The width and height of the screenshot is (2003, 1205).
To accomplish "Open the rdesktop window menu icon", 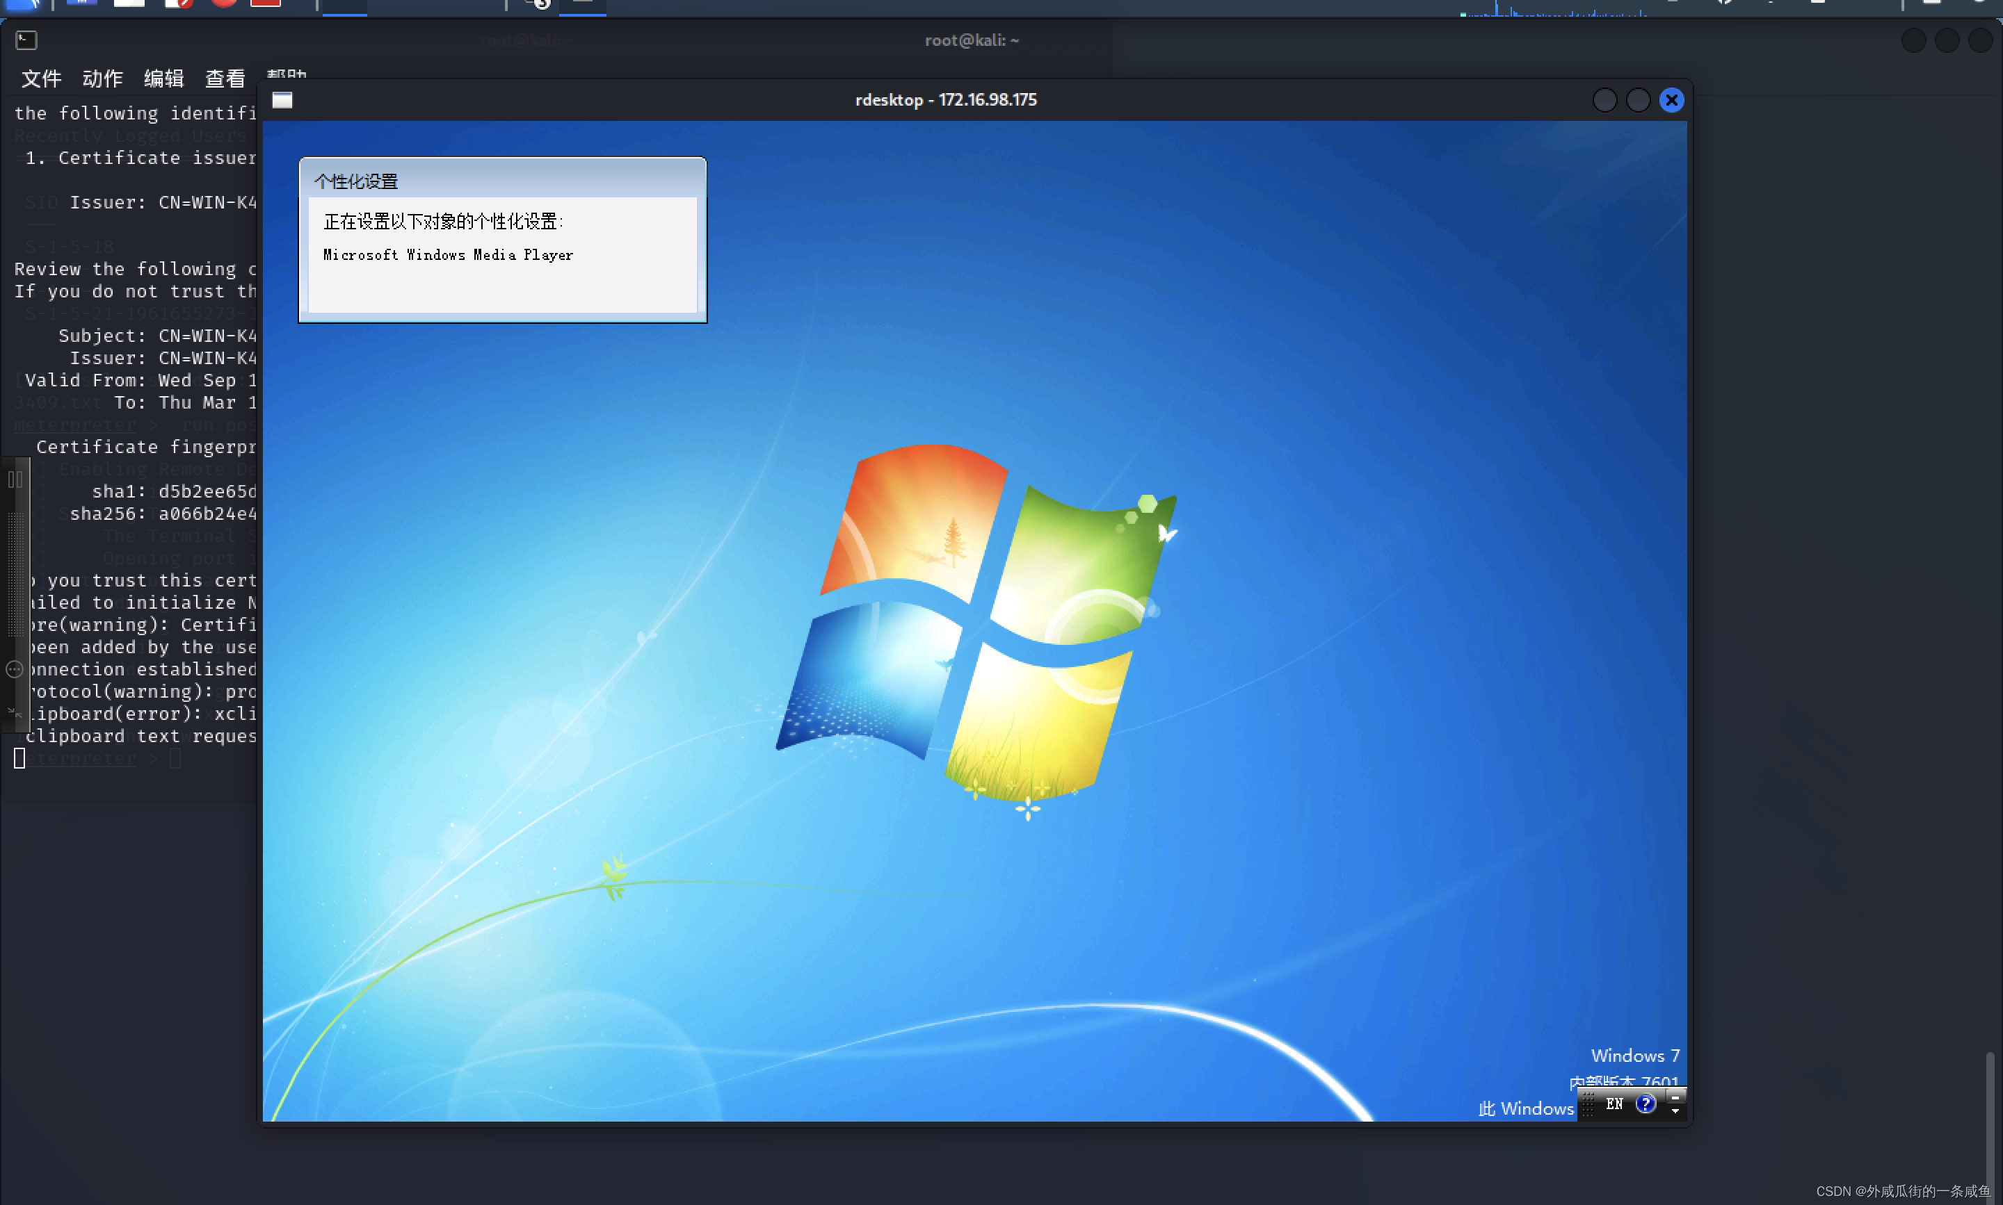I will click(x=282, y=100).
